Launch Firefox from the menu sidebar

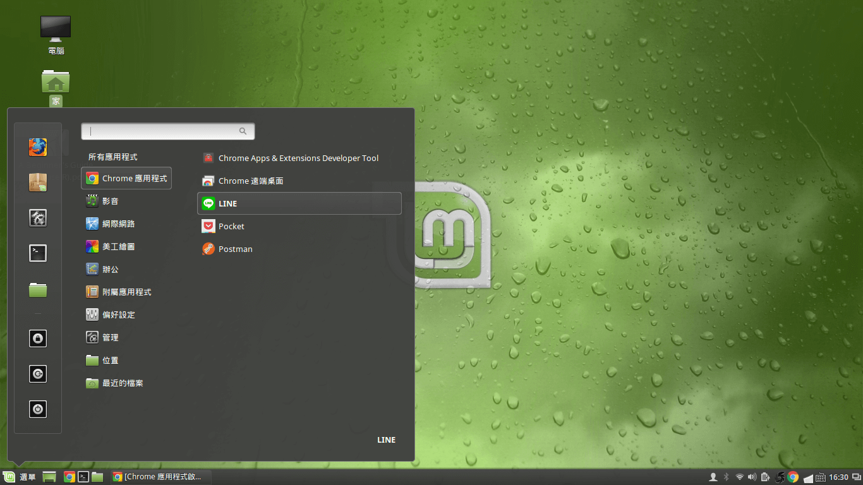tap(38, 147)
